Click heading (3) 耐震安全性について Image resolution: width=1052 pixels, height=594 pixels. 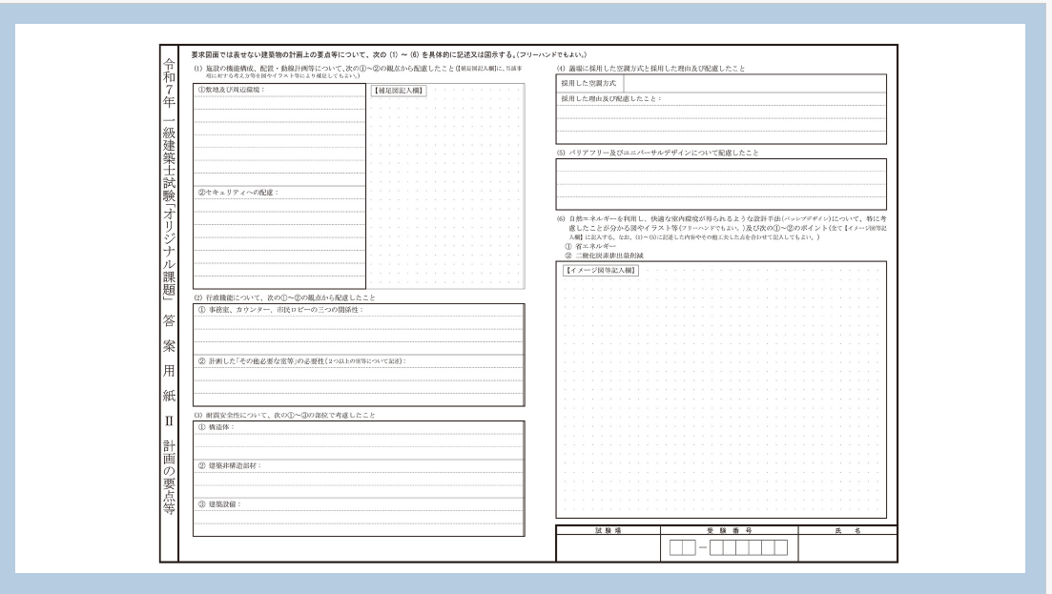pos(284,415)
